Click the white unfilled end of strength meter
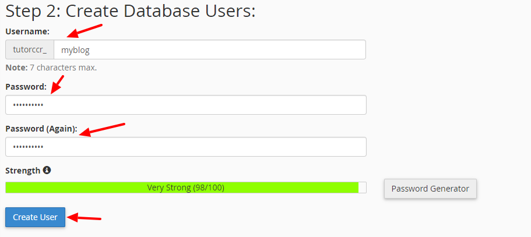This screenshot has height=237, width=531. coord(363,188)
